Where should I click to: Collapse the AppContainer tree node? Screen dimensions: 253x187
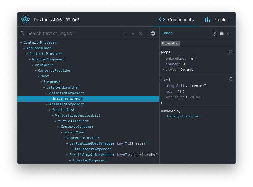point(24,48)
